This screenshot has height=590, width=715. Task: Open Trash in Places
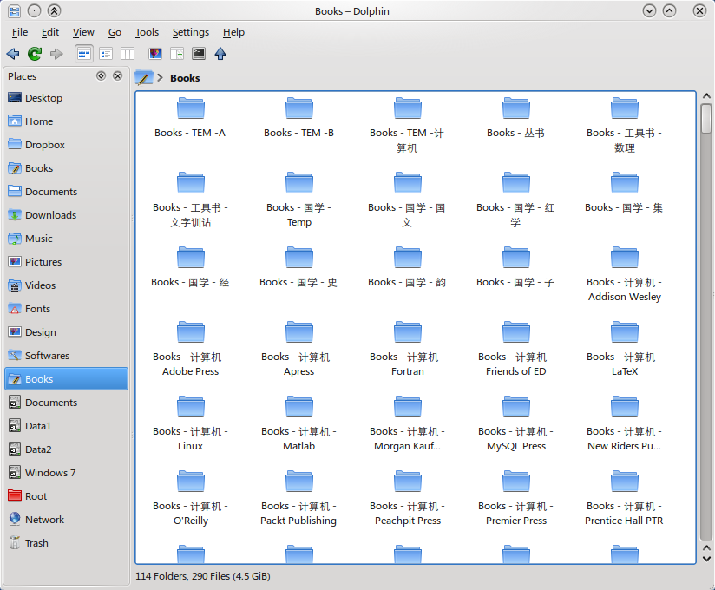point(66,543)
